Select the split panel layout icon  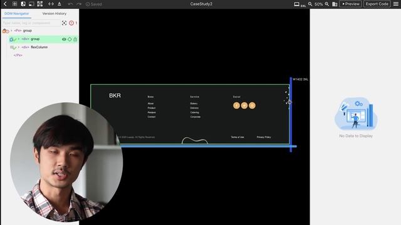[23, 4]
